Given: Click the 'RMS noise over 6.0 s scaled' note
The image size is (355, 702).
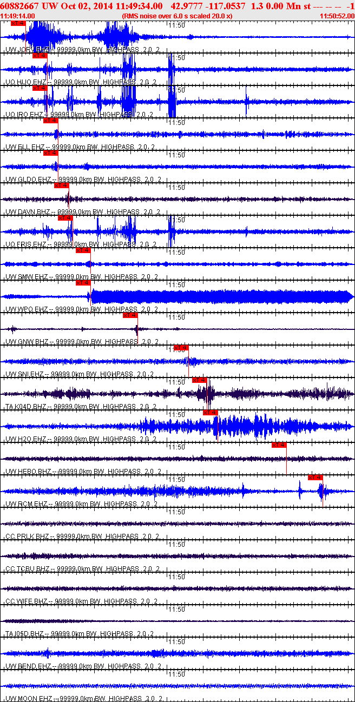Looking at the screenshot, I should click(167, 16).
